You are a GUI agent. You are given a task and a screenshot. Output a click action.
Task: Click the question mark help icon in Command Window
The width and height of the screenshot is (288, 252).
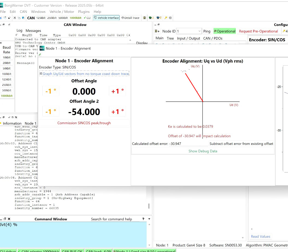click(143, 219)
